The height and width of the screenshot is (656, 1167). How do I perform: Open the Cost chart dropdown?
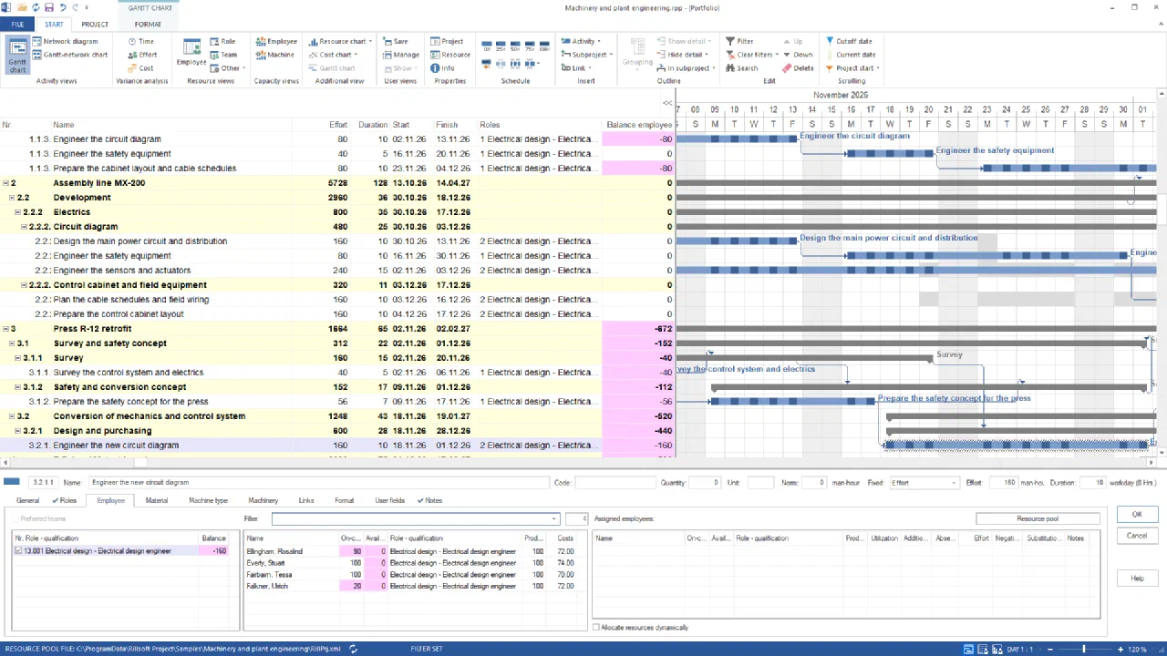pos(356,55)
